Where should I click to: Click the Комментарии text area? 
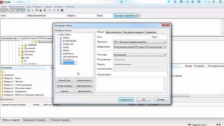pyautogui.click(x=132, y=84)
